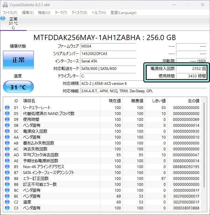Screen dimensions: 210x215
Task: Click the CrystalDiskInfo app icon in title bar
Action: (5, 5)
